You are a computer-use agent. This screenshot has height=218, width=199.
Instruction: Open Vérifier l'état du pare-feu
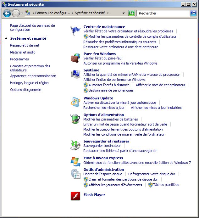(x=102, y=58)
